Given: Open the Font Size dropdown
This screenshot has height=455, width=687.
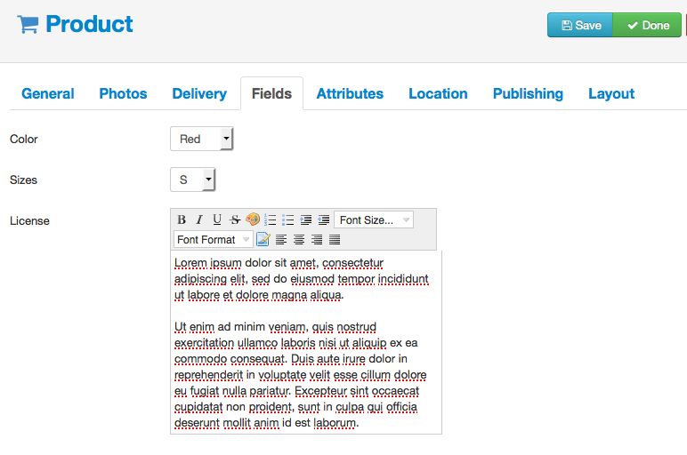Looking at the screenshot, I should [374, 220].
